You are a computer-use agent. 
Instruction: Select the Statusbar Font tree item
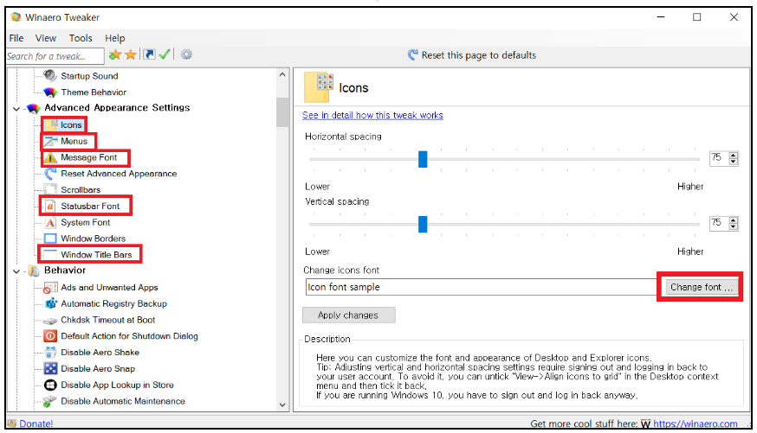coord(90,207)
